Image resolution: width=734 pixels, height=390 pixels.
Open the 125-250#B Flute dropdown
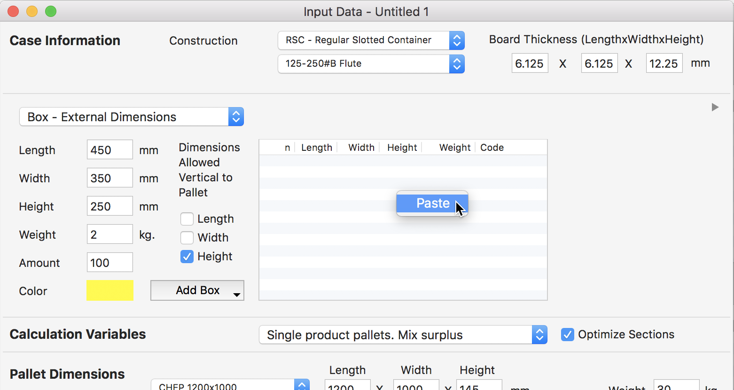[x=371, y=64]
